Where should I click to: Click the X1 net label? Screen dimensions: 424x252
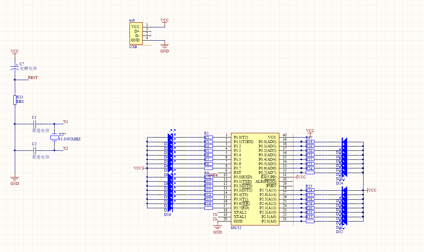point(66,122)
